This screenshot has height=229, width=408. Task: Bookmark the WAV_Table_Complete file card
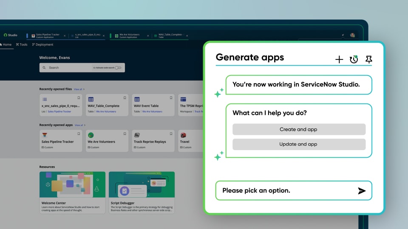pos(125,98)
